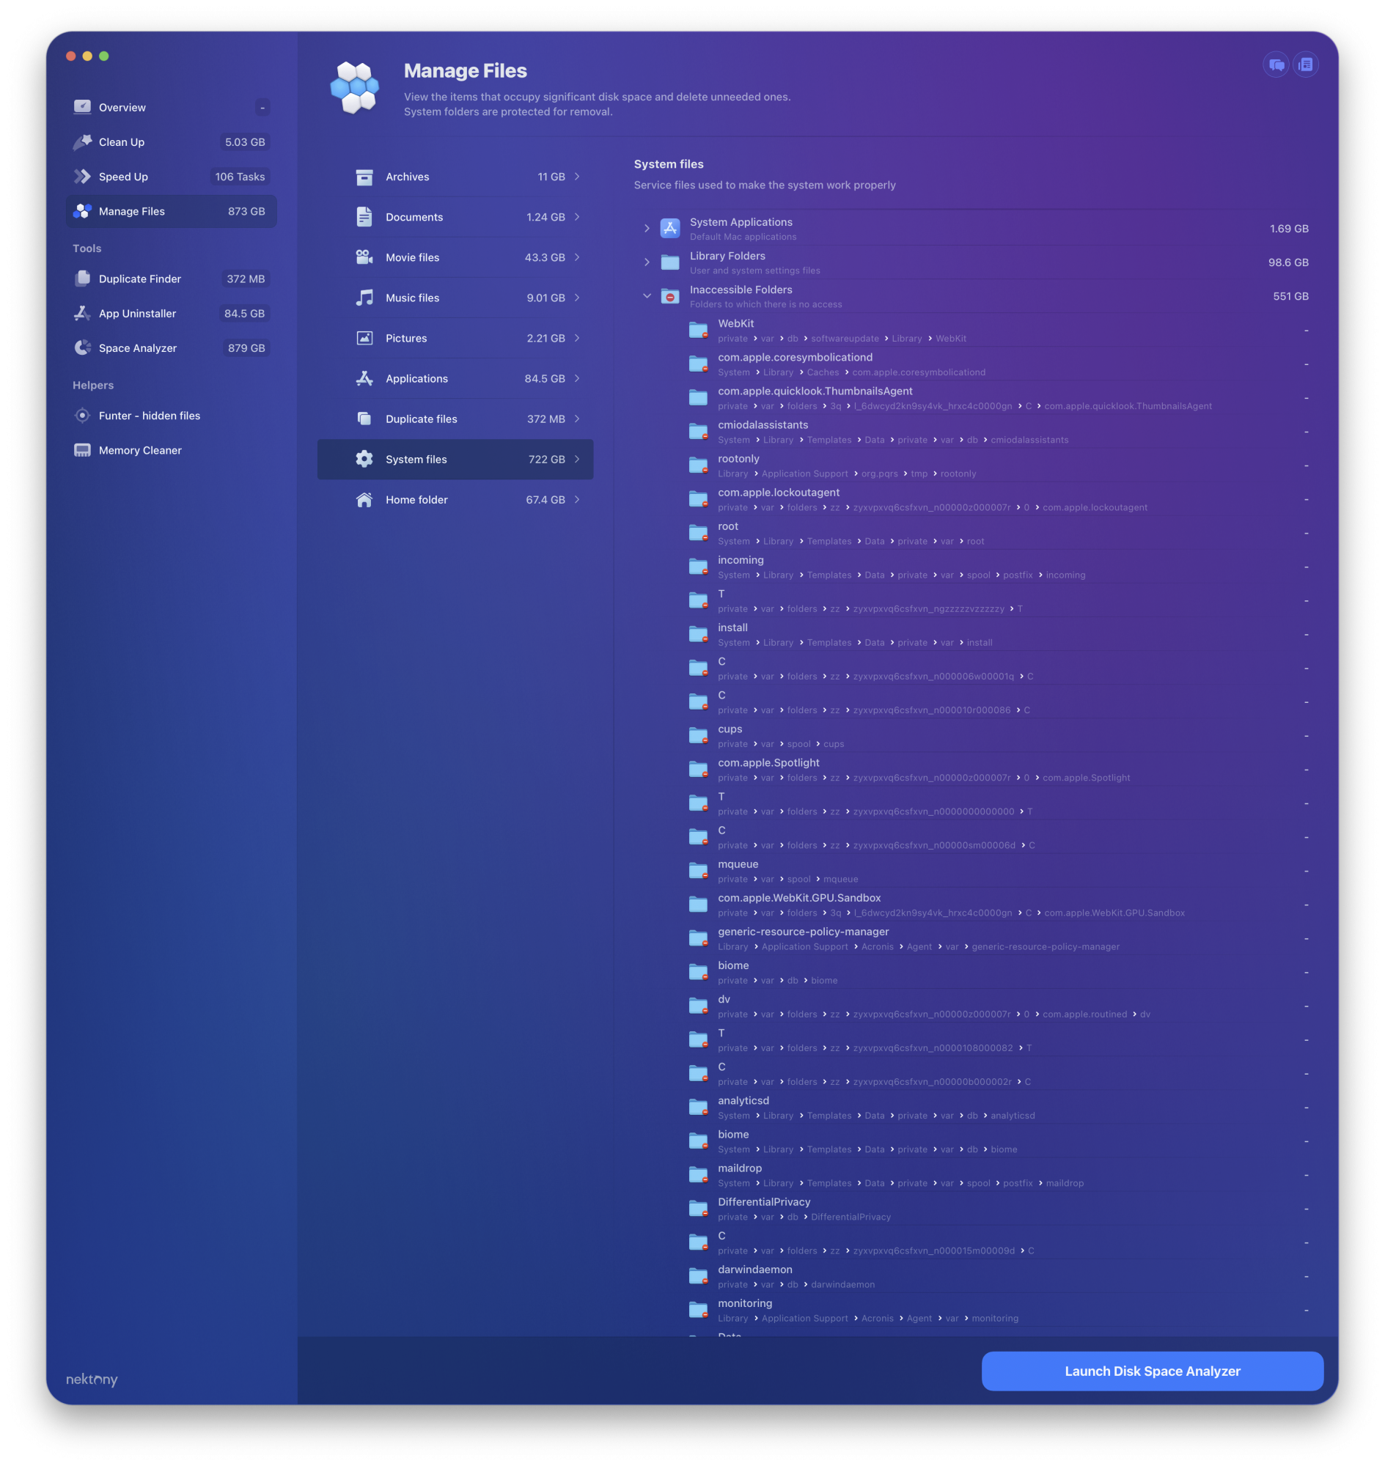Image resolution: width=1385 pixels, height=1466 pixels.
Task: Click the System Applications App Store icon
Action: click(x=669, y=229)
